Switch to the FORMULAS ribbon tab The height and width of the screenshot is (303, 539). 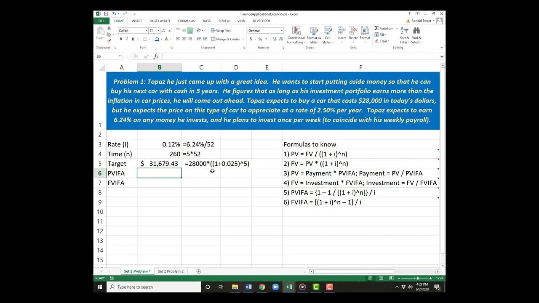coord(186,21)
